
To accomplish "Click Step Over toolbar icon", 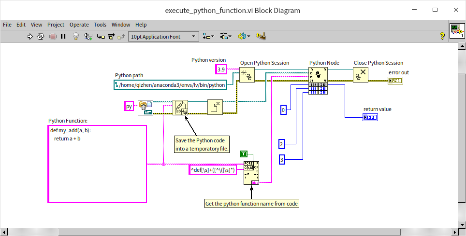I will click(x=111, y=36).
